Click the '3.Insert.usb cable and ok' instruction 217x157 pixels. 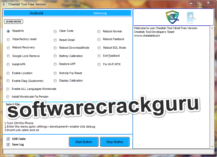coord(22,130)
